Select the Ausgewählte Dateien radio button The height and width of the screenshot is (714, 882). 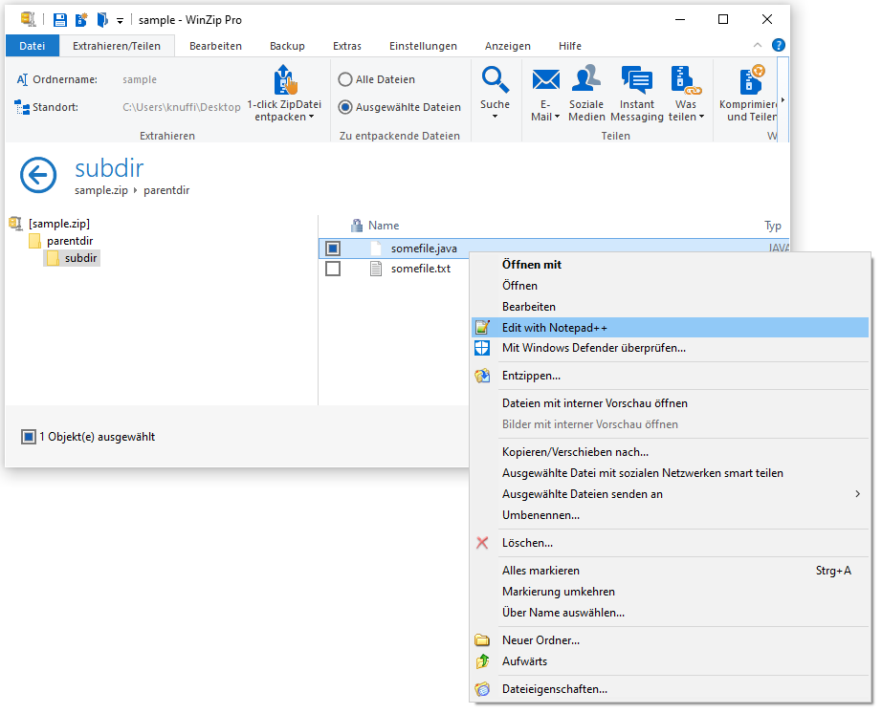point(344,107)
